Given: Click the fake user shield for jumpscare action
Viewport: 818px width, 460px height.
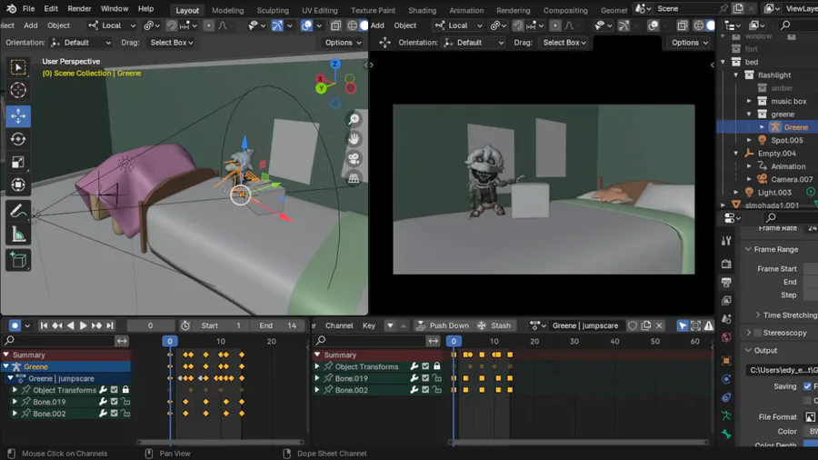Looking at the screenshot, I should (633, 325).
